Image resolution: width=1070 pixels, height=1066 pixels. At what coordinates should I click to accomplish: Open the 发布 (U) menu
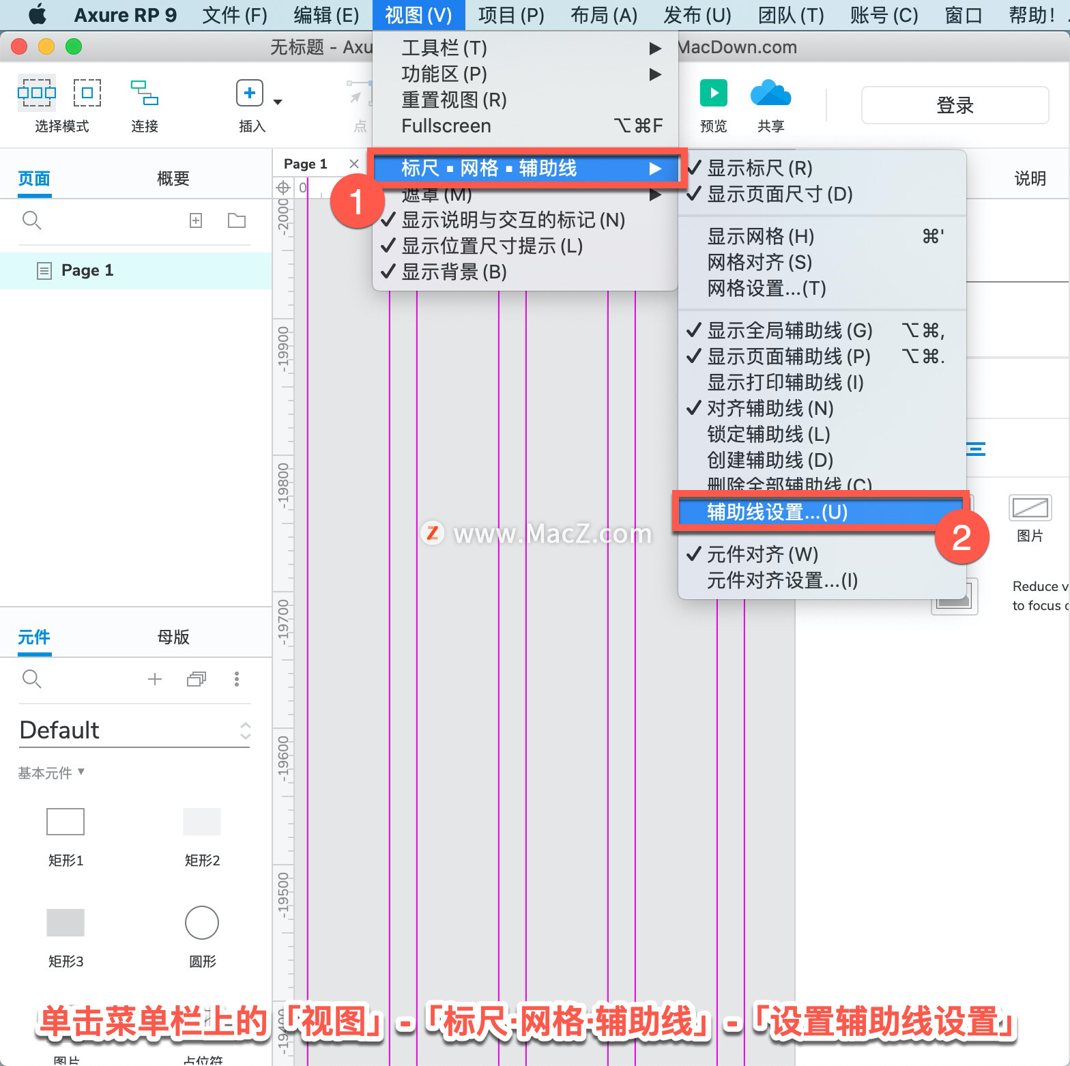697,14
